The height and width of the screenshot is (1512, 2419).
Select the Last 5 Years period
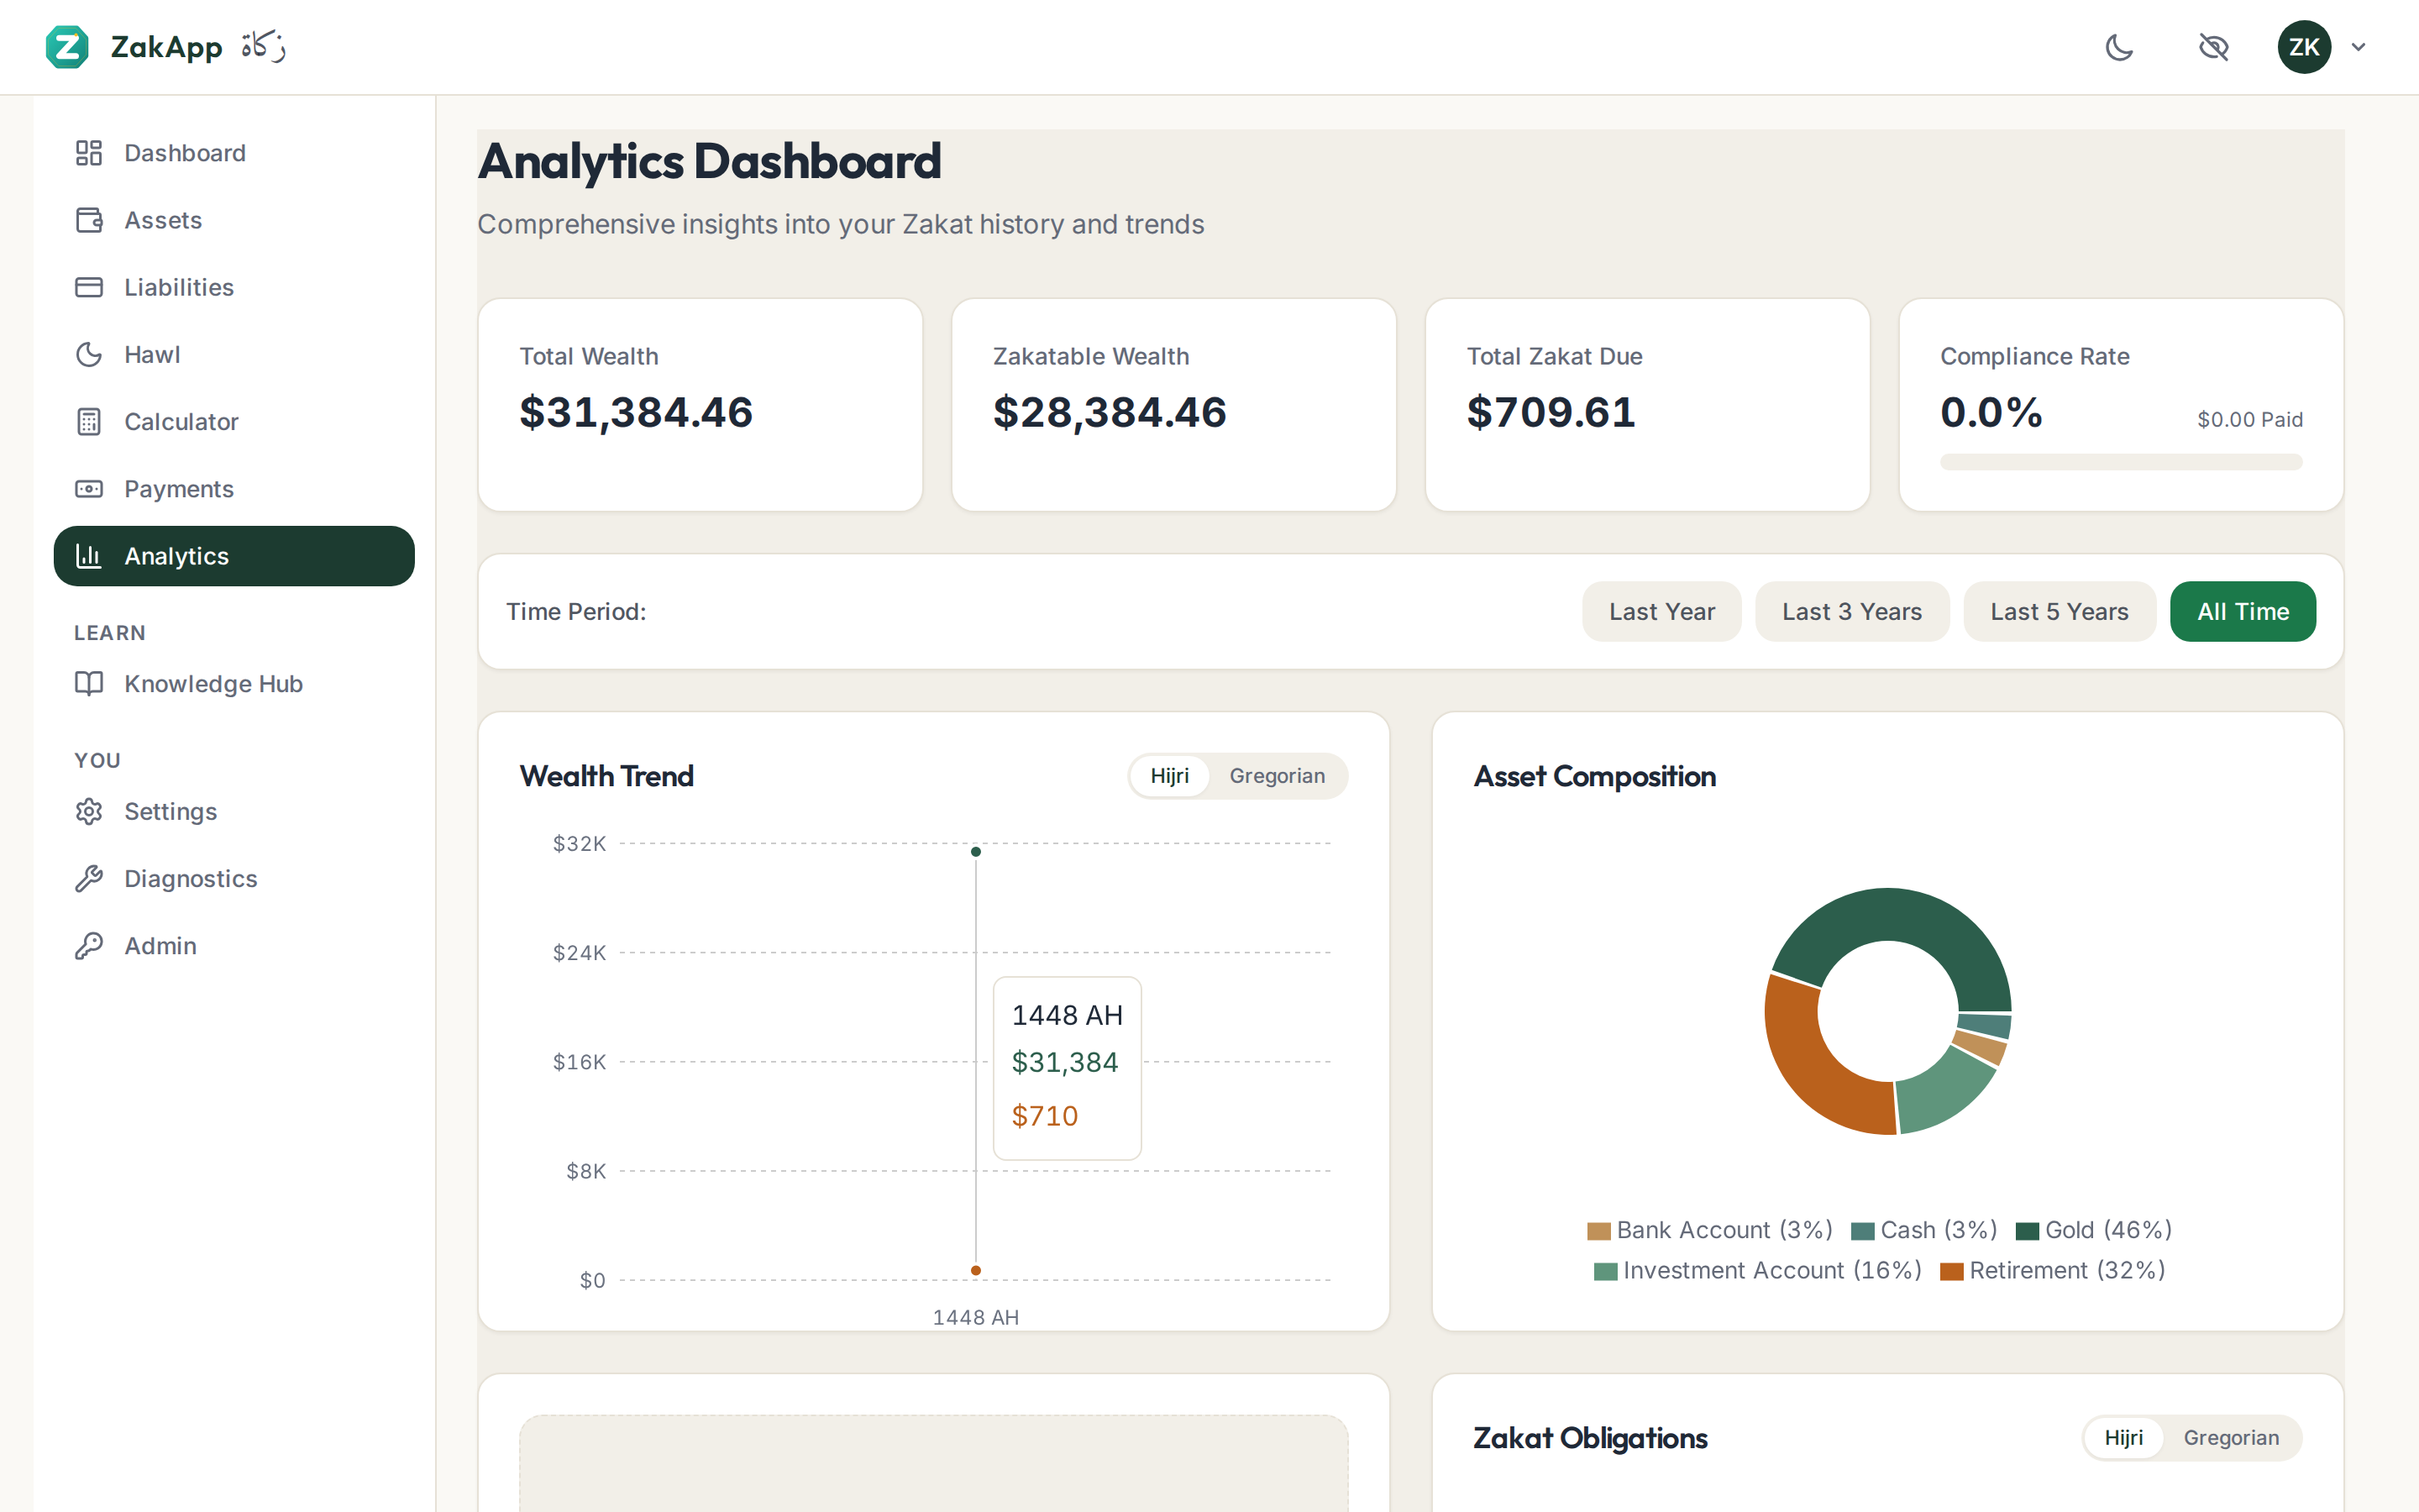point(2060,611)
